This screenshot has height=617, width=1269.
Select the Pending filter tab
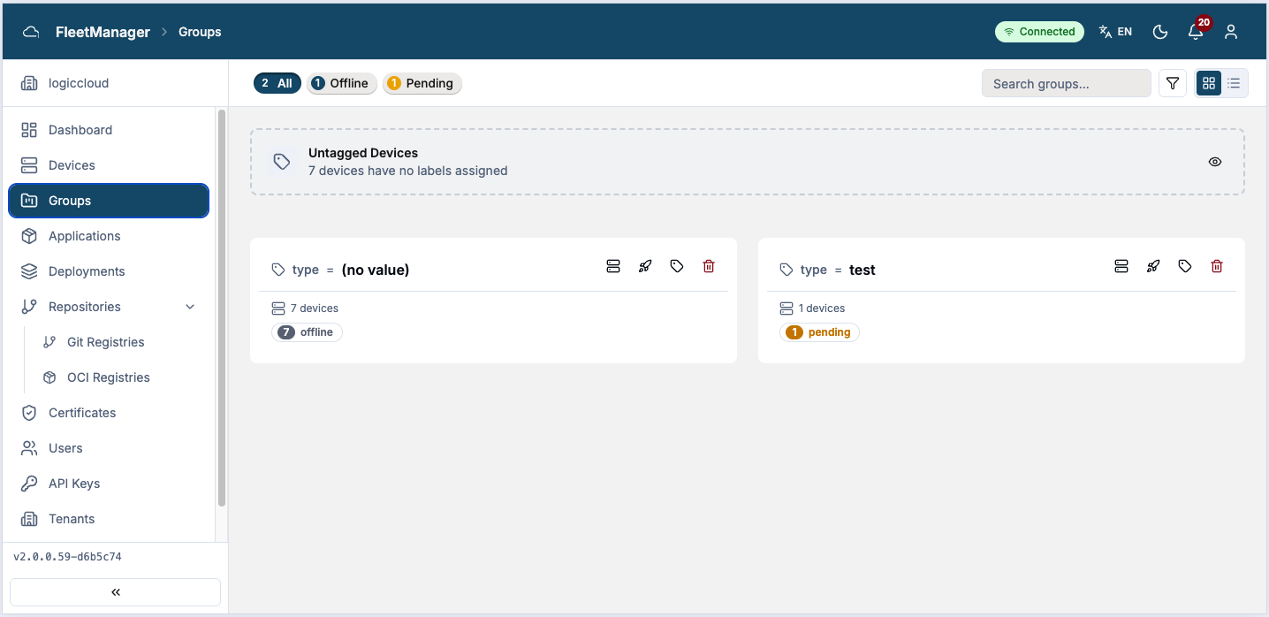point(422,83)
